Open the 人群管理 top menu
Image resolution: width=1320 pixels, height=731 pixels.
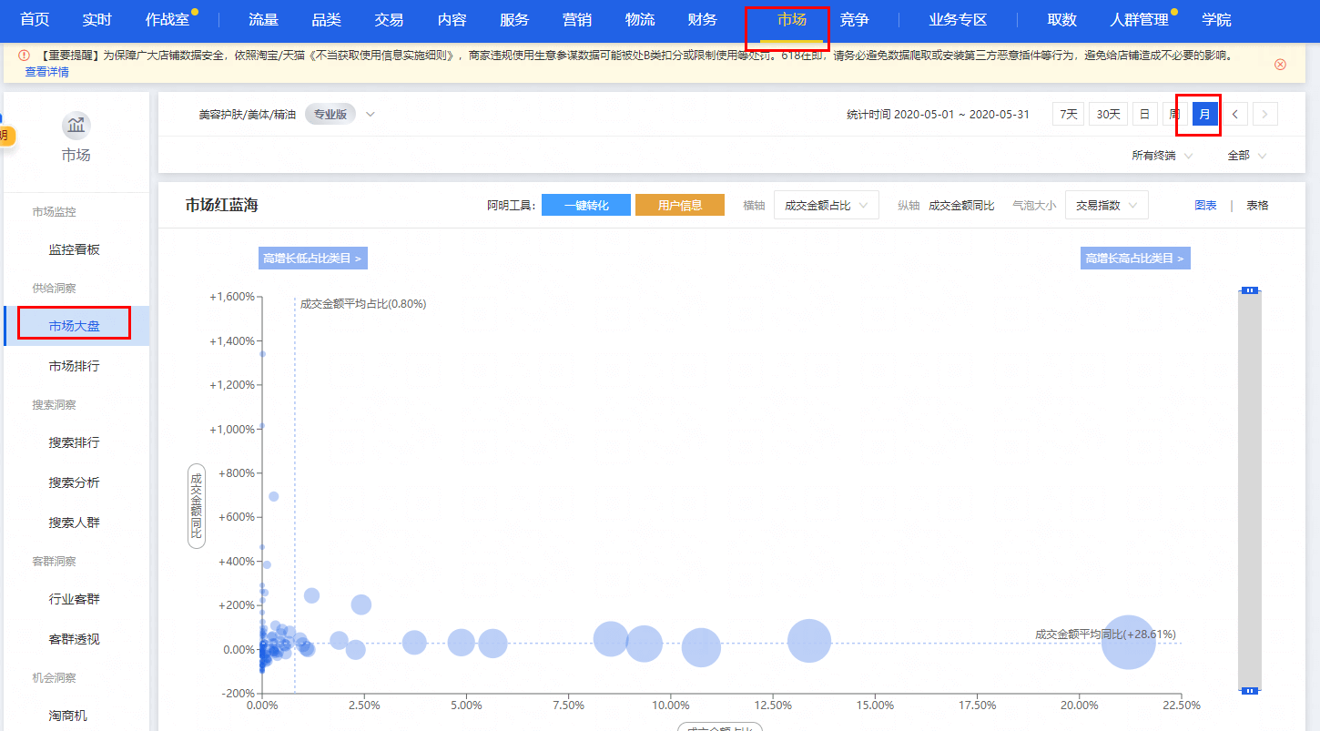[1140, 20]
